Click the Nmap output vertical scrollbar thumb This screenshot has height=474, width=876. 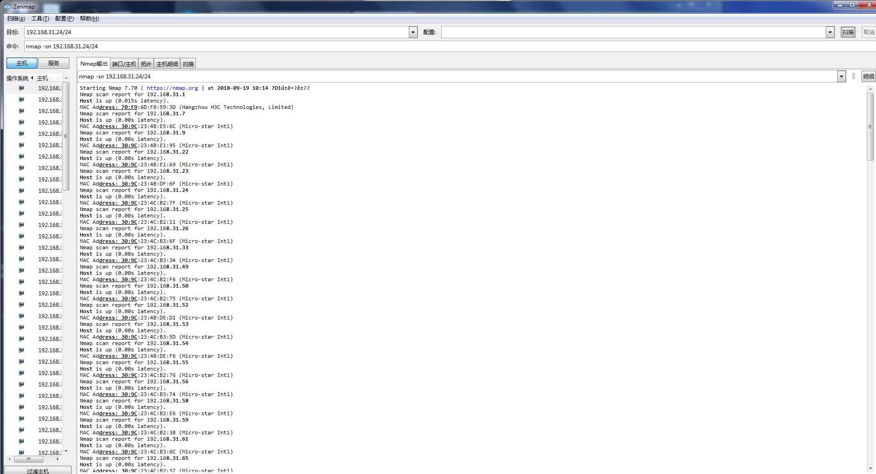870,127
